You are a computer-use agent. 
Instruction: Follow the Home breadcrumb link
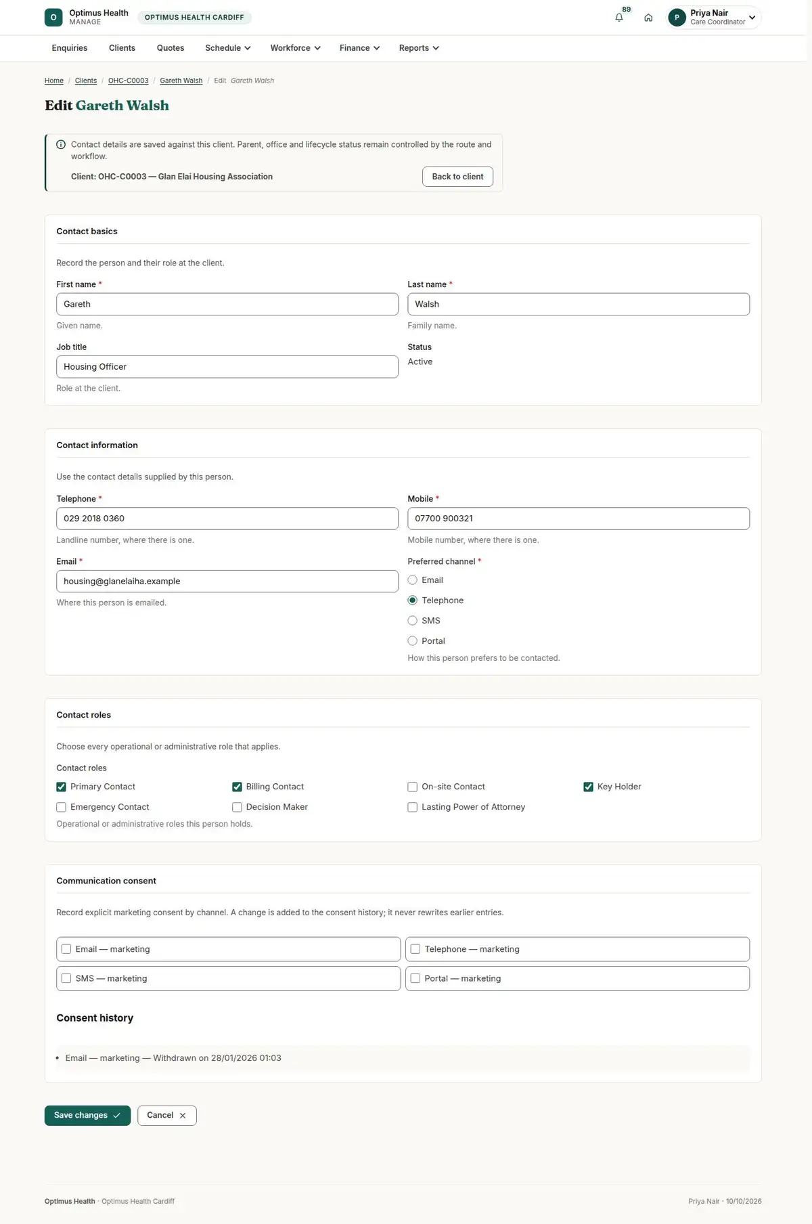[x=54, y=81]
